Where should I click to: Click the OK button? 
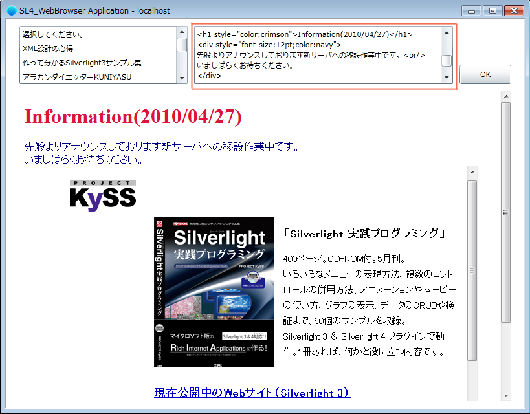[x=485, y=74]
